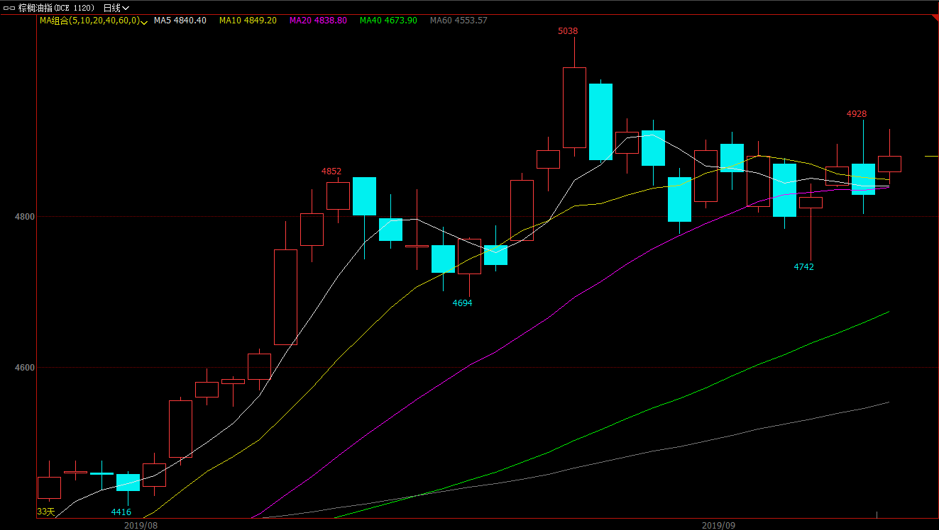Viewport: 939px width, 530px height.
Task: Click the 33天 day count label
Action: click(x=45, y=512)
